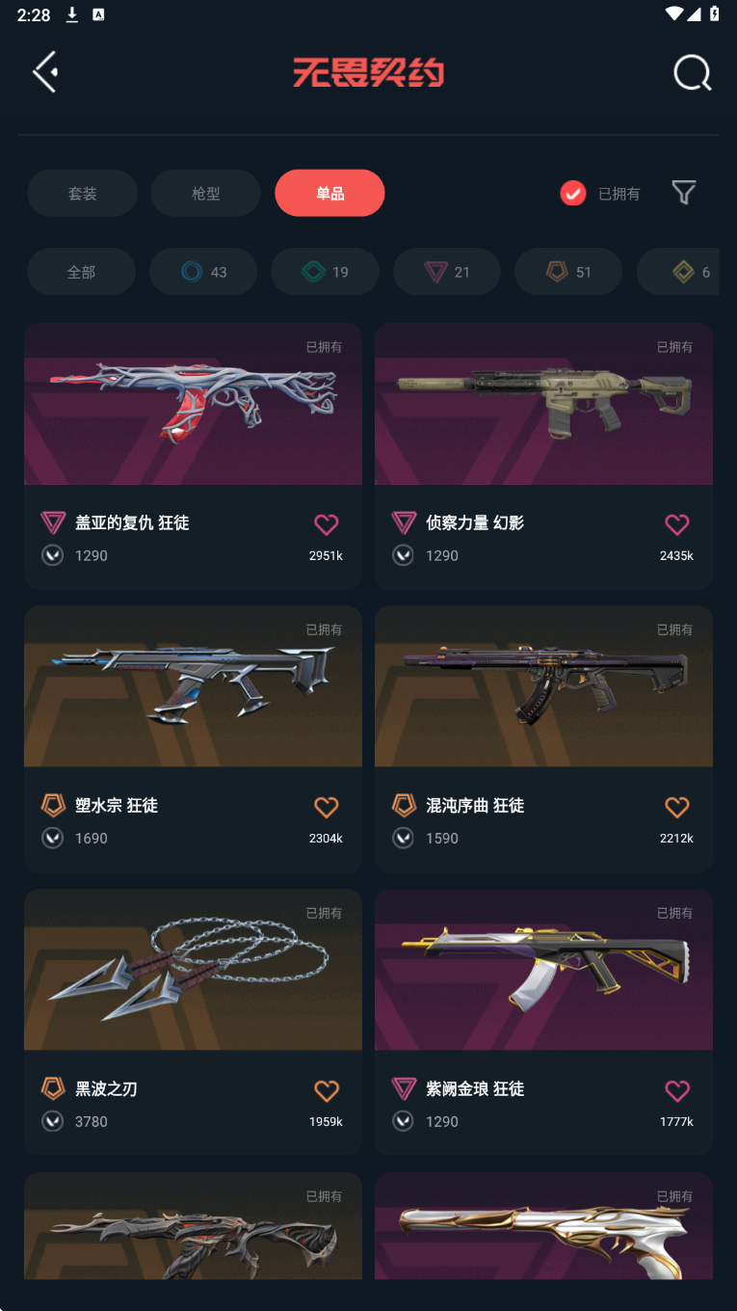Tap the back arrow icon
Viewport: 737px width, 1311px height.
(45, 72)
